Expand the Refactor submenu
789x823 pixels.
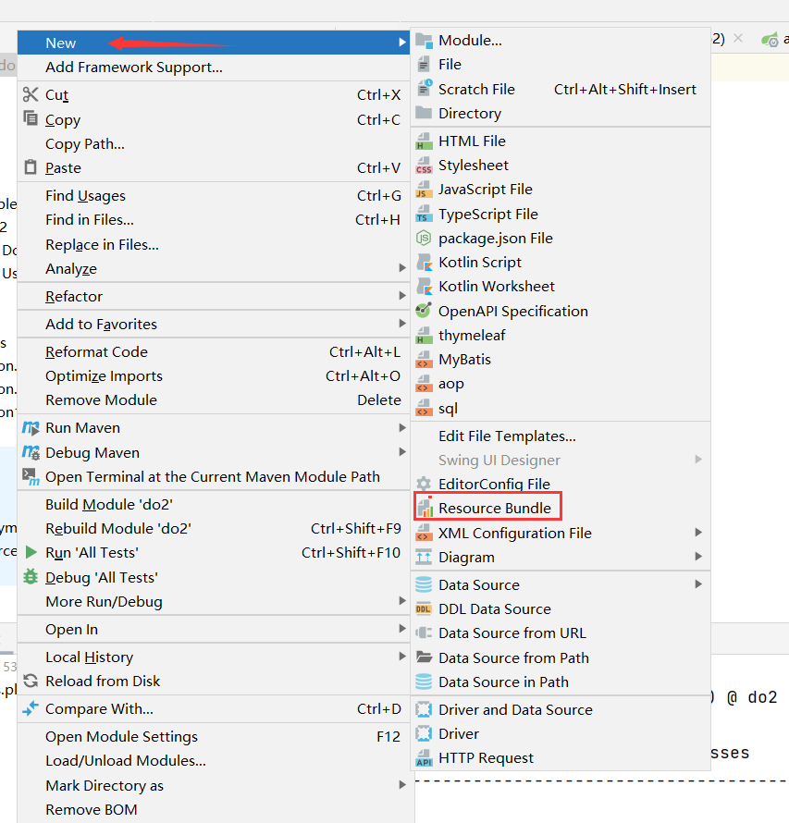click(73, 296)
